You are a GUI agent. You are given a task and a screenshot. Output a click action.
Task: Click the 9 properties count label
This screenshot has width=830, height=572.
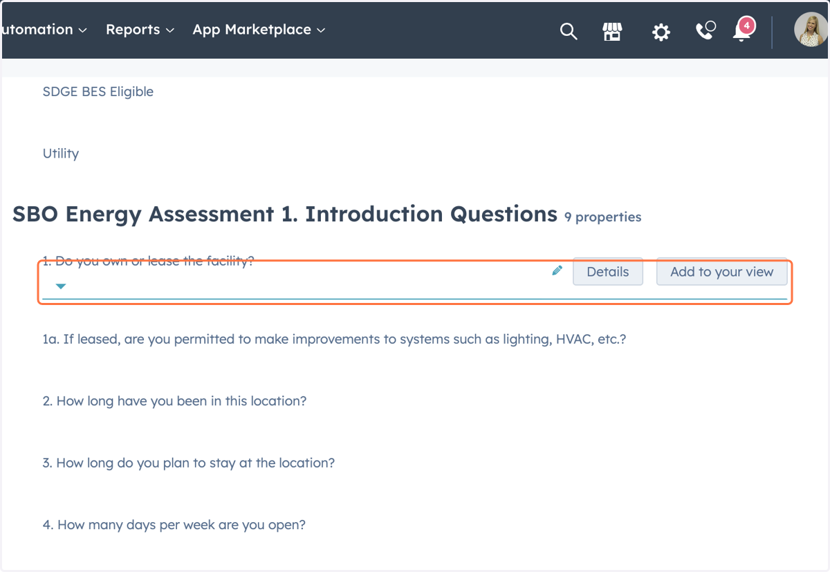click(602, 217)
